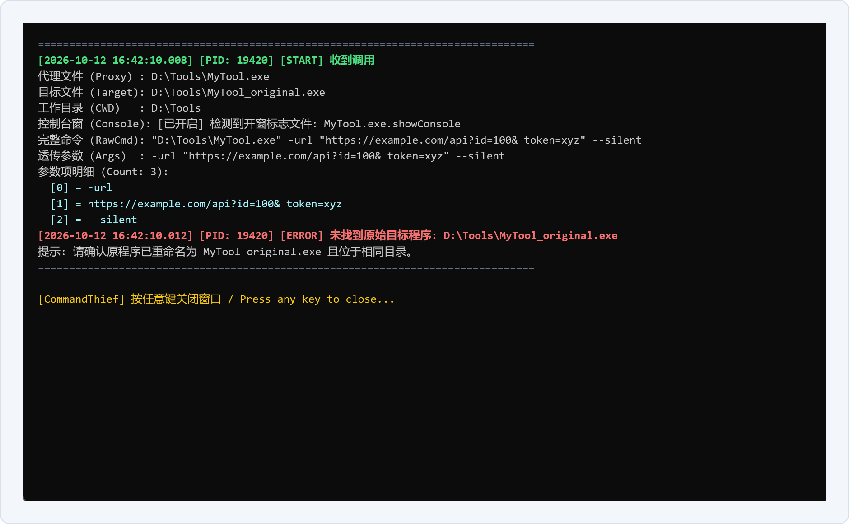Screen dimensions: 849x524
Task: Click the 提示 hint line about MyTool_original.exe
Action: 225,252
